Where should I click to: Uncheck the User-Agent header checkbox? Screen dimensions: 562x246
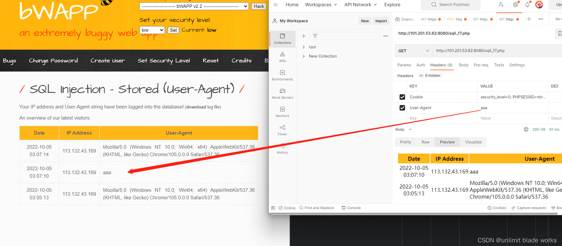[x=402, y=108]
